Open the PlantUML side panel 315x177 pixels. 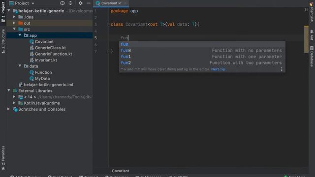312,13
